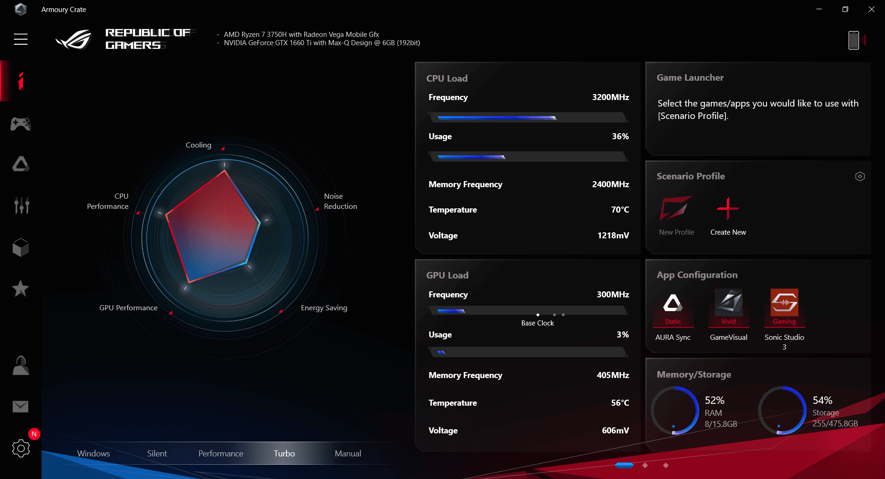The width and height of the screenshot is (885, 479).
Task: Open GameVisual Vivid configuration
Action: click(729, 307)
